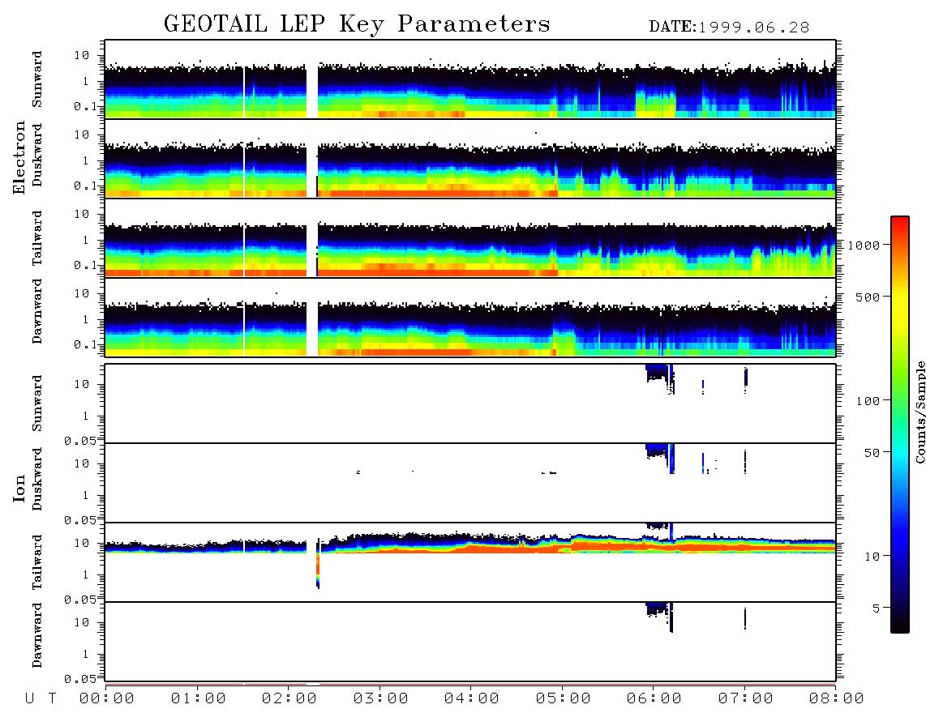Click the 0.05 tick in Ion Sunward panel
926x713 pixels.
pyautogui.click(x=79, y=441)
